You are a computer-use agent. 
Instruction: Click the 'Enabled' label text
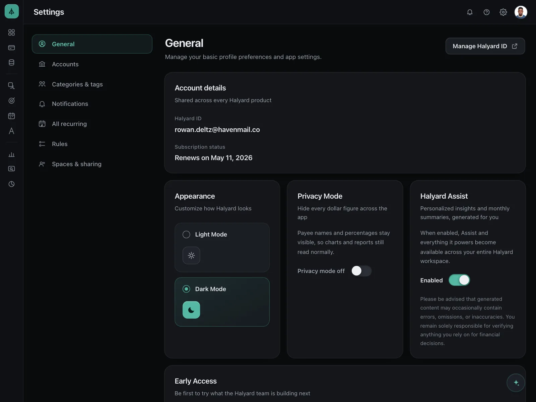(x=431, y=280)
